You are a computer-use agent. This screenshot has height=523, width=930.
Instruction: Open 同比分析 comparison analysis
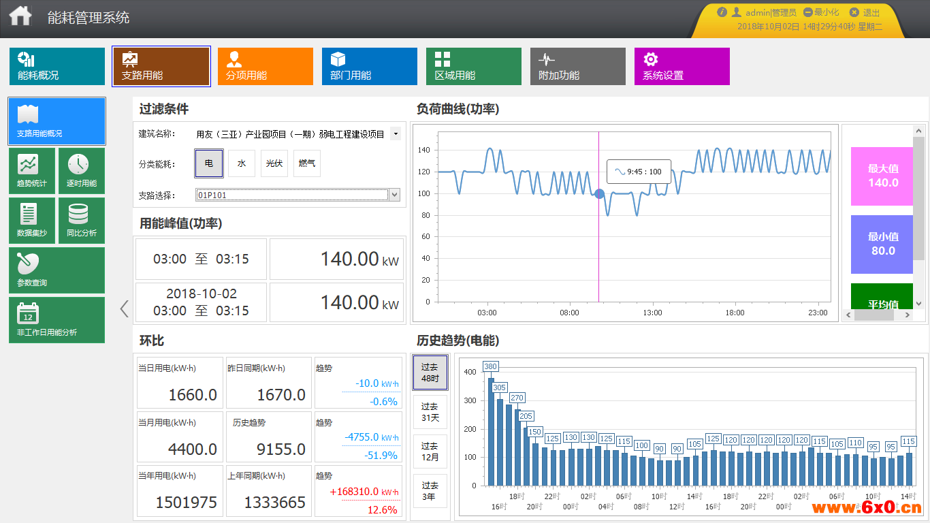click(82, 221)
